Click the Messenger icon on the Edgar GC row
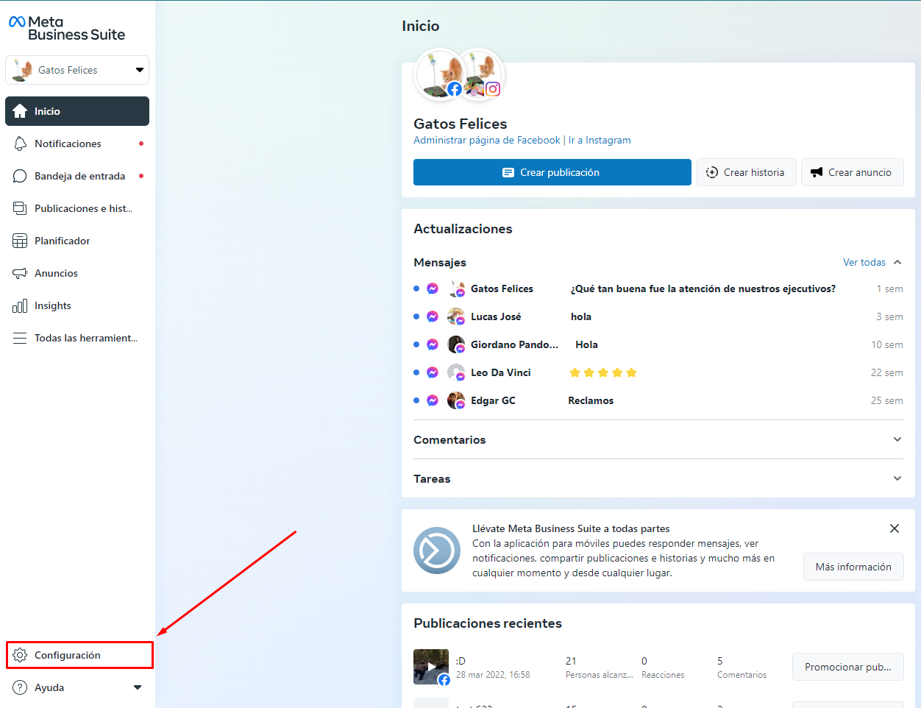Image resolution: width=921 pixels, height=708 pixels. click(433, 400)
